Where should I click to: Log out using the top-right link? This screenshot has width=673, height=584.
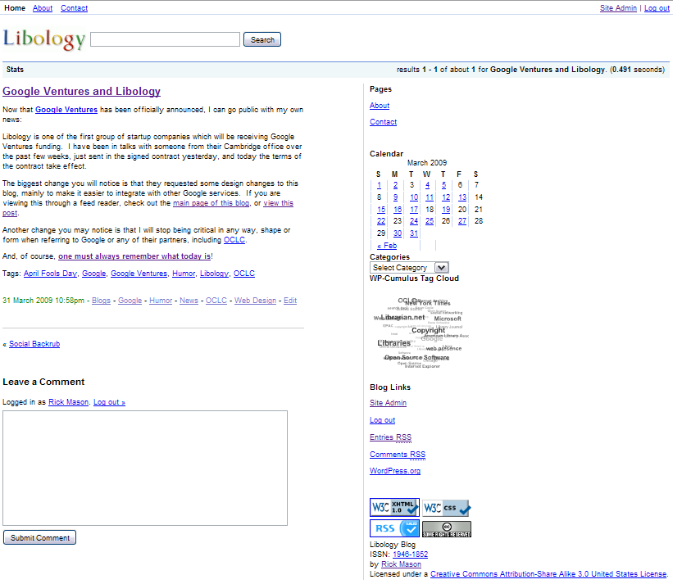click(x=657, y=7)
